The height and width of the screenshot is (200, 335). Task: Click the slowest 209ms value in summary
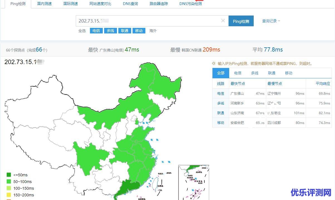point(211,50)
